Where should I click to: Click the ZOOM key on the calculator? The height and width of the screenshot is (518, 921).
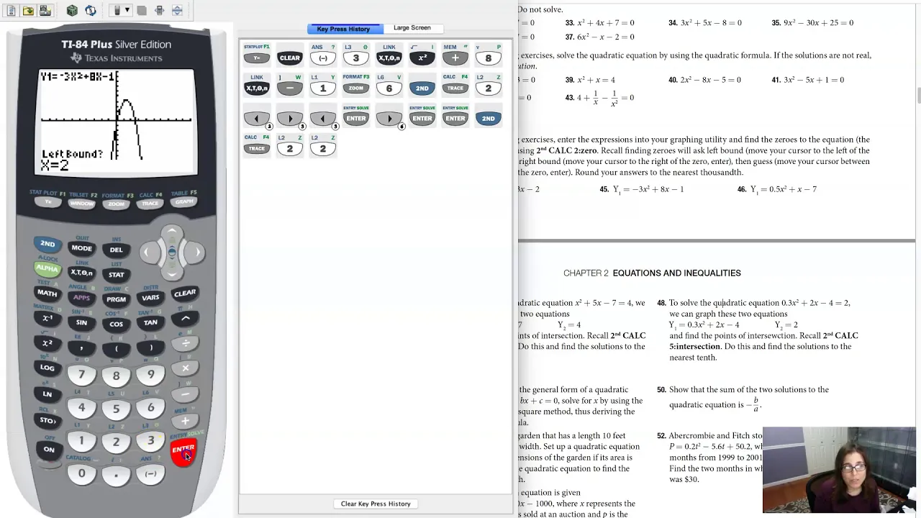point(116,204)
